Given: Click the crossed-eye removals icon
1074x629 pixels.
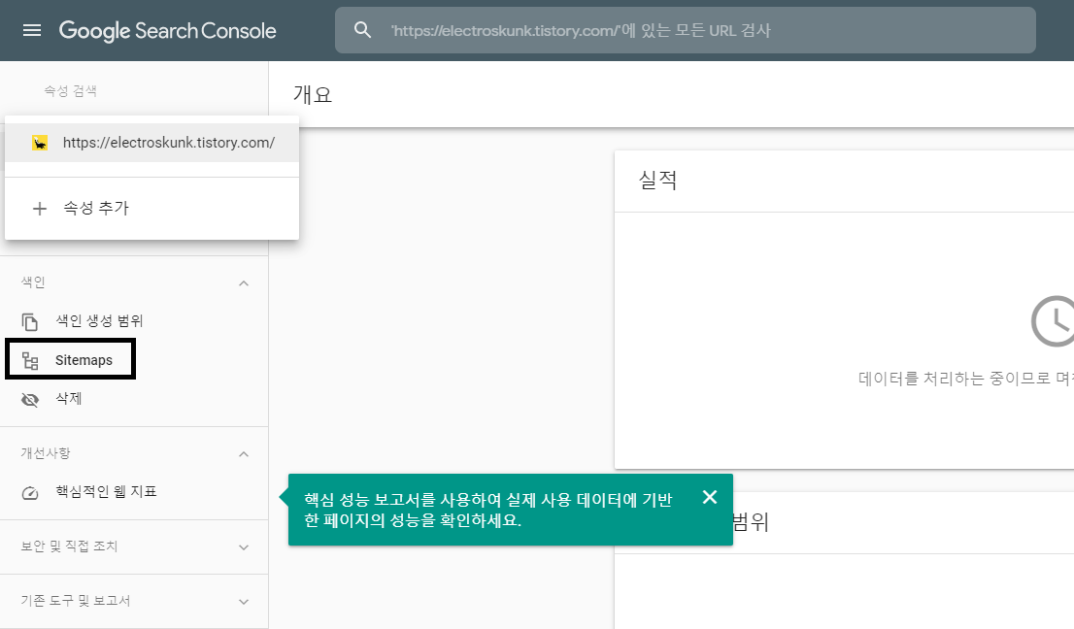Looking at the screenshot, I should [30, 400].
